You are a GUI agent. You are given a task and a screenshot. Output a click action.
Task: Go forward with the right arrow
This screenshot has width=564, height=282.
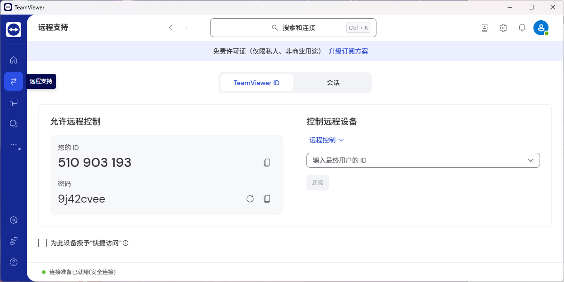[186, 28]
